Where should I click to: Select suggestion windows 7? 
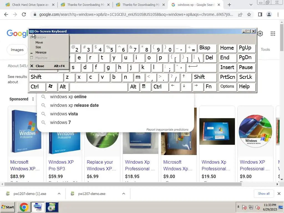coord(115,122)
